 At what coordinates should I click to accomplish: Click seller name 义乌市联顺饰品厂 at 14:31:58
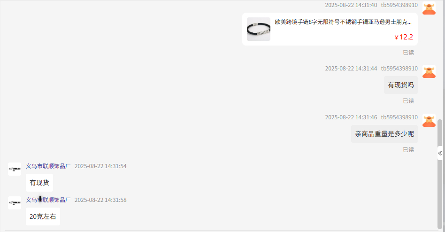(x=48, y=200)
